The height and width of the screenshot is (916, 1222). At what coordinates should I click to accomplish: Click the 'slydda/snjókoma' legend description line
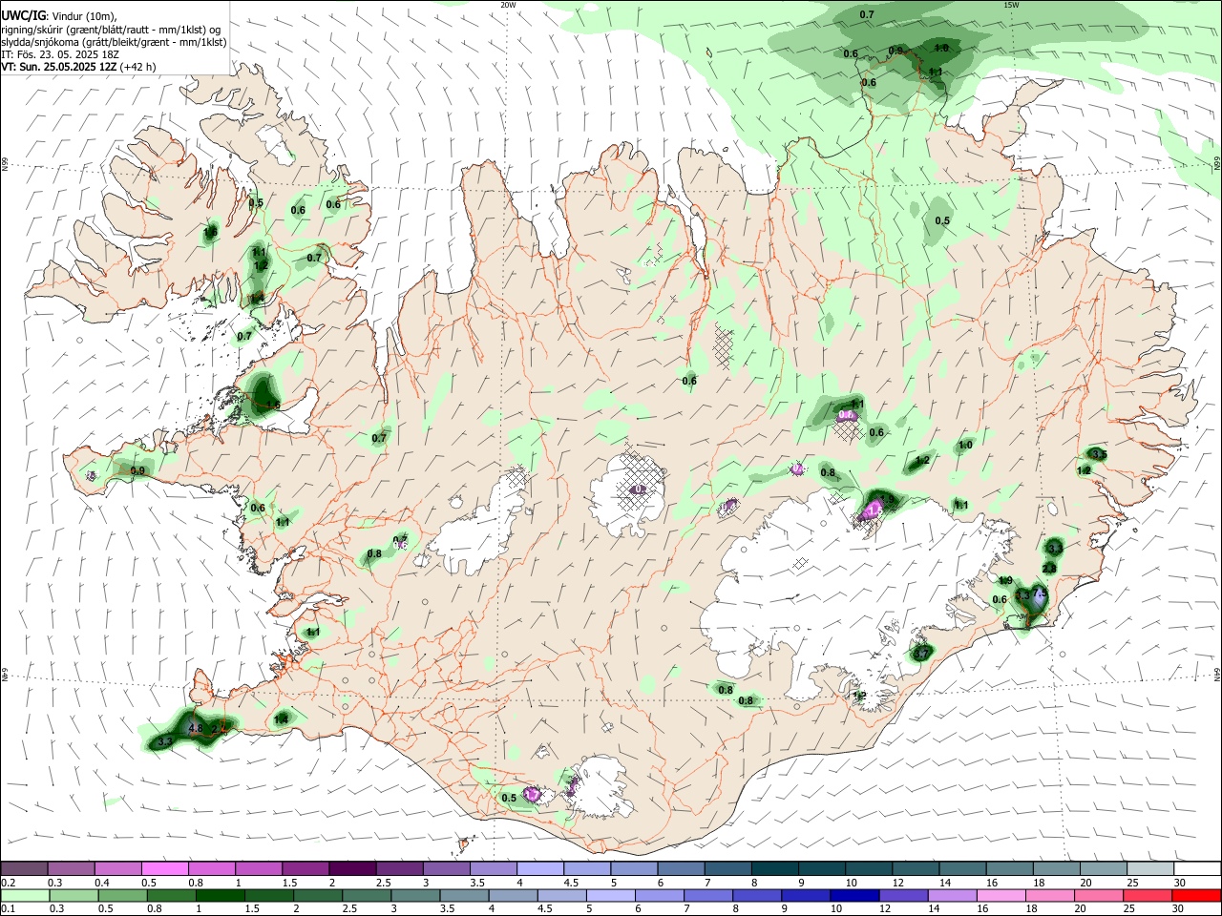(115, 42)
